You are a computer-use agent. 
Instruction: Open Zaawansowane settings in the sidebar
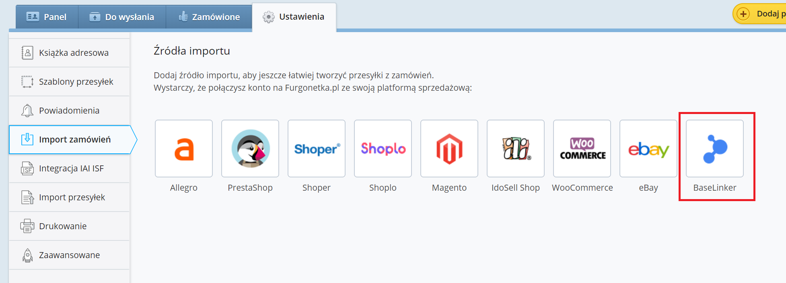[70, 255]
